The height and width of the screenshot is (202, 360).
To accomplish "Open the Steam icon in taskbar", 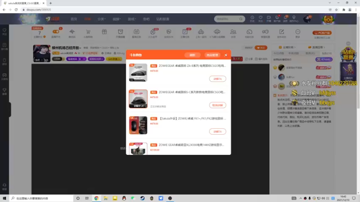I will click(x=142, y=198).
